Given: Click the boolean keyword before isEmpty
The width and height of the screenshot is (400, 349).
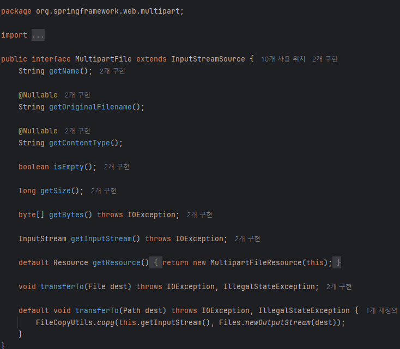Looking at the screenshot, I should [x=34, y=167].
